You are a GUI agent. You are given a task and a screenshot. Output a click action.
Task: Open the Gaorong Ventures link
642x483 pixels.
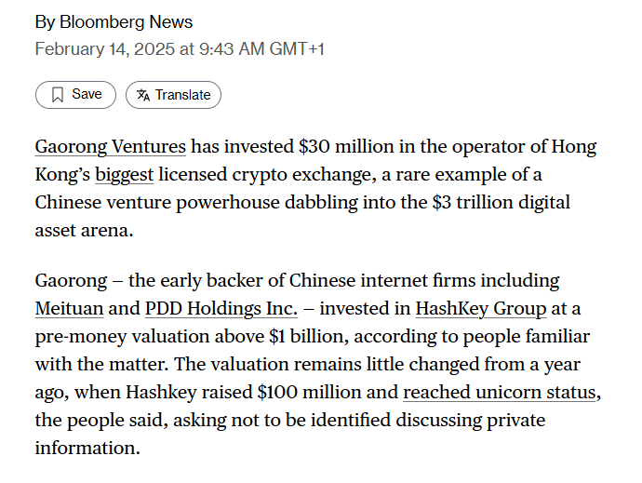coord(110,147)
